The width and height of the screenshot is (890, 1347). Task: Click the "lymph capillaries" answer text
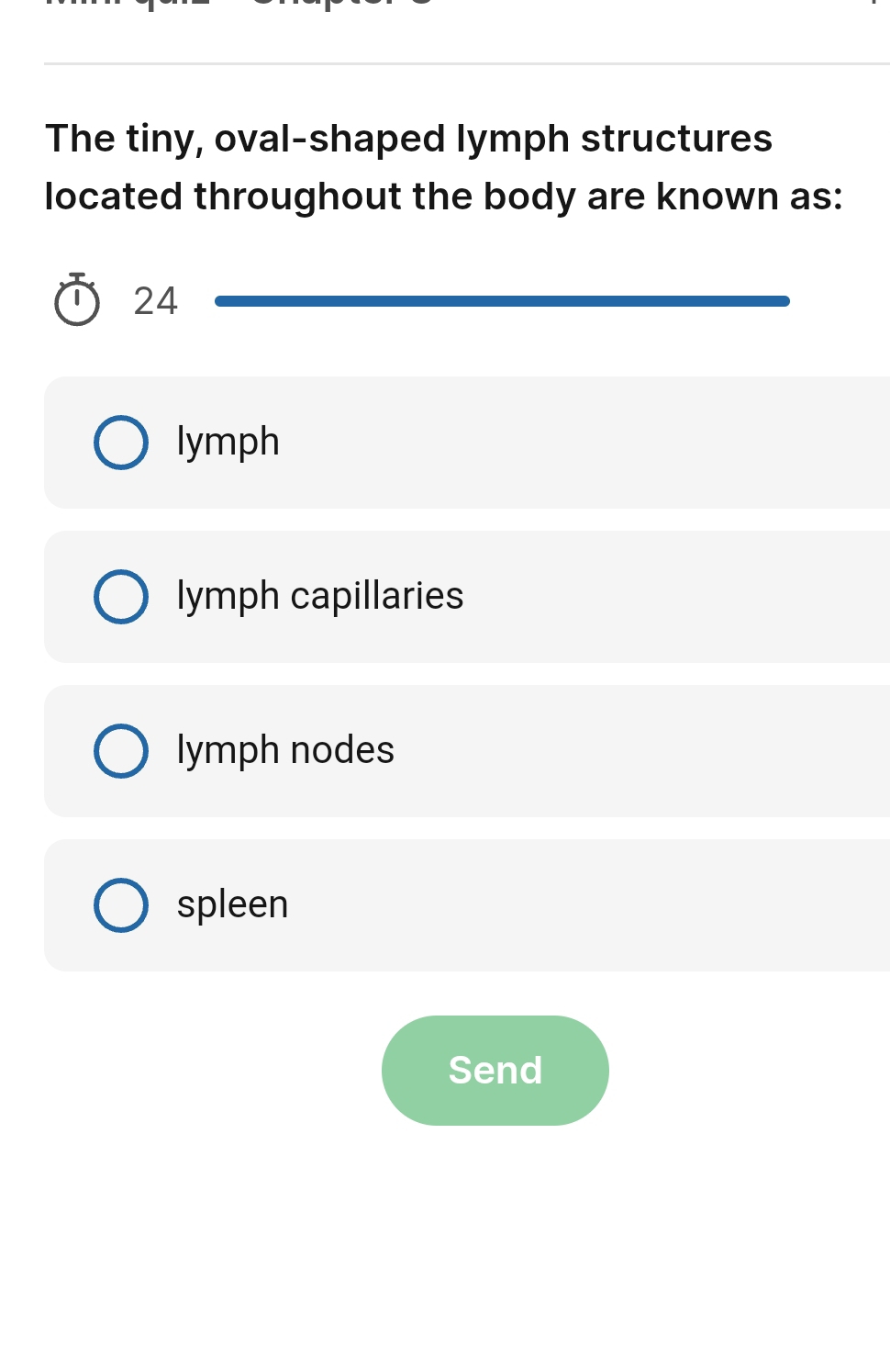pos(320,596)
